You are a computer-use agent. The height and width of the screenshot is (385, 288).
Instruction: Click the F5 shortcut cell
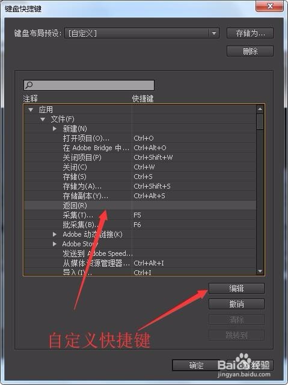137,215
